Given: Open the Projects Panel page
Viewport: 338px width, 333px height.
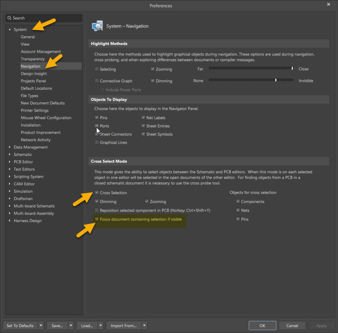Looking at the screenshot, I should pos(33,81).
